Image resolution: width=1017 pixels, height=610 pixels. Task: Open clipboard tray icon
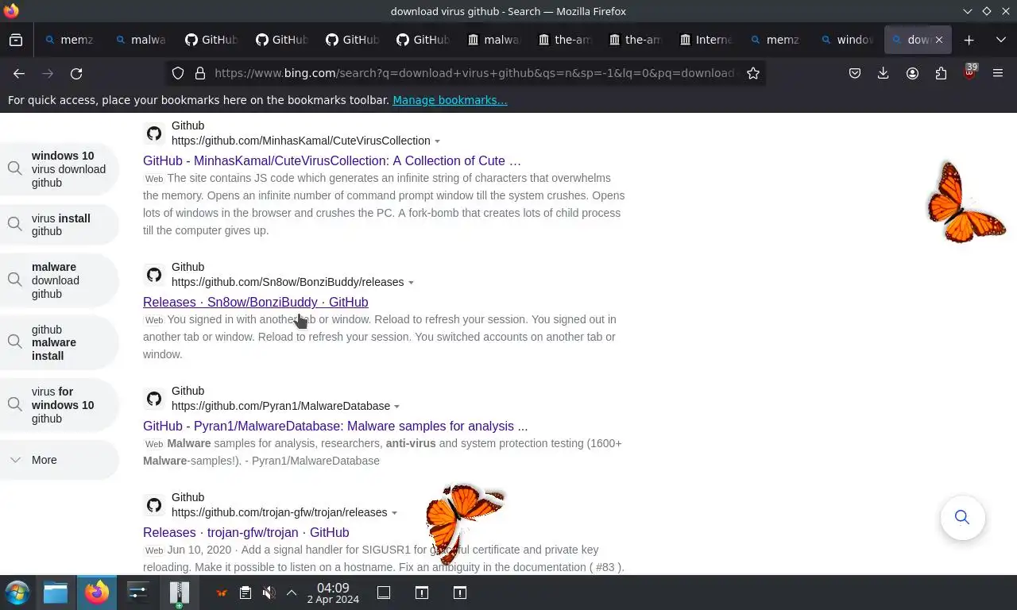click(x=246, y=593)
